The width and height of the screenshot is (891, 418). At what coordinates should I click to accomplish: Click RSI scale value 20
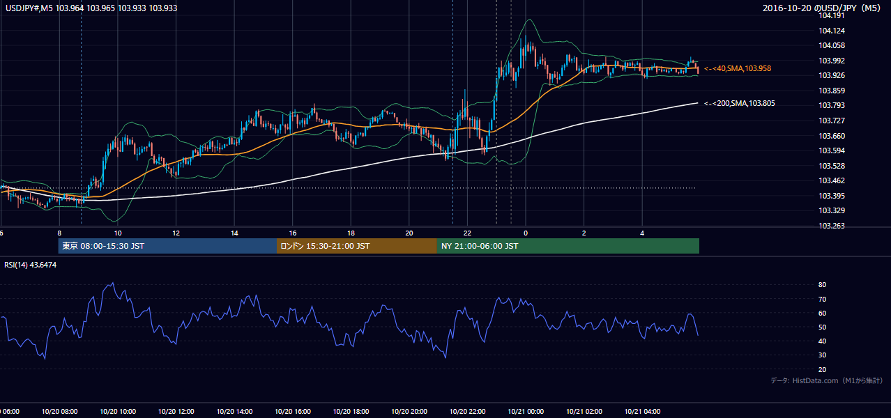coord(822,369)
